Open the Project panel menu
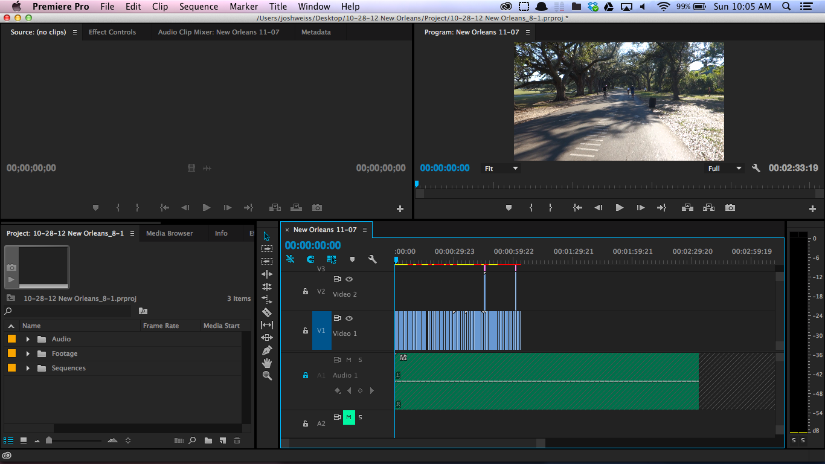The image size is (825, 464). pyautogui.click(x=132, y=233)
